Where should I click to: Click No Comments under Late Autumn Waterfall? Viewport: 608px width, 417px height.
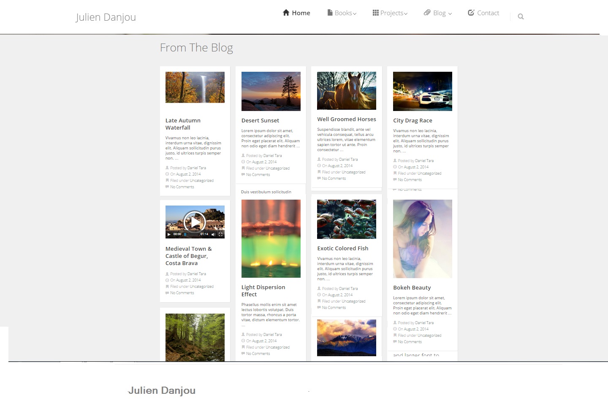pyautogui.click(x=182, y=187)
